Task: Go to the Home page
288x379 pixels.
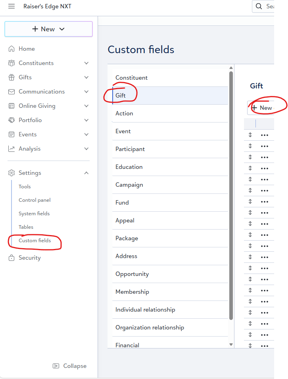Action: (27, 49)
